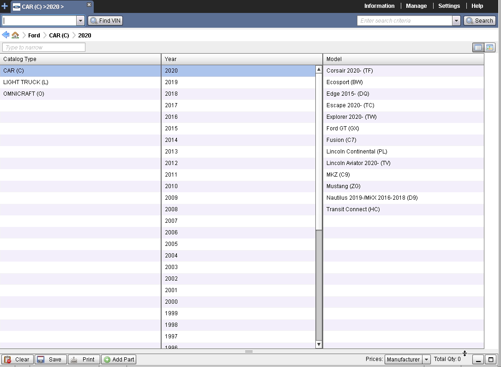The height and width of the screenshot is (367, 501).
Task: Click the plus icon to add new tab
Action: 5,6
